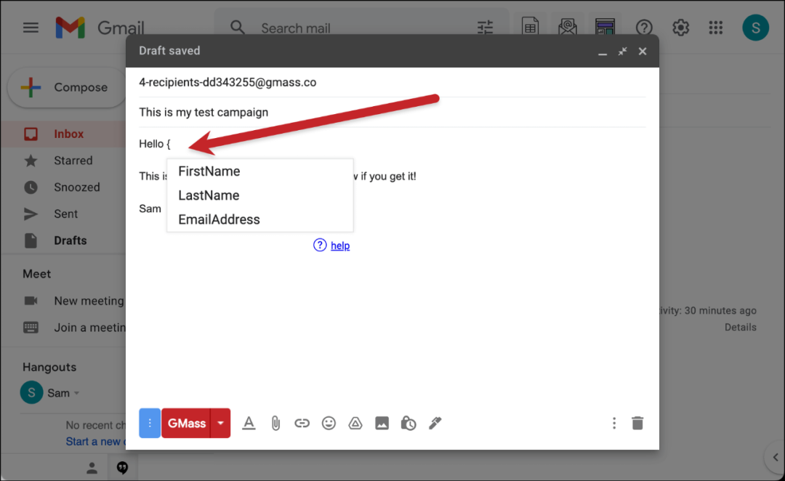This screenshot has height=481, width=785.
Task: Choose FirstName from the personalization list
Action: pyautogui.click(x=209, y=171)
